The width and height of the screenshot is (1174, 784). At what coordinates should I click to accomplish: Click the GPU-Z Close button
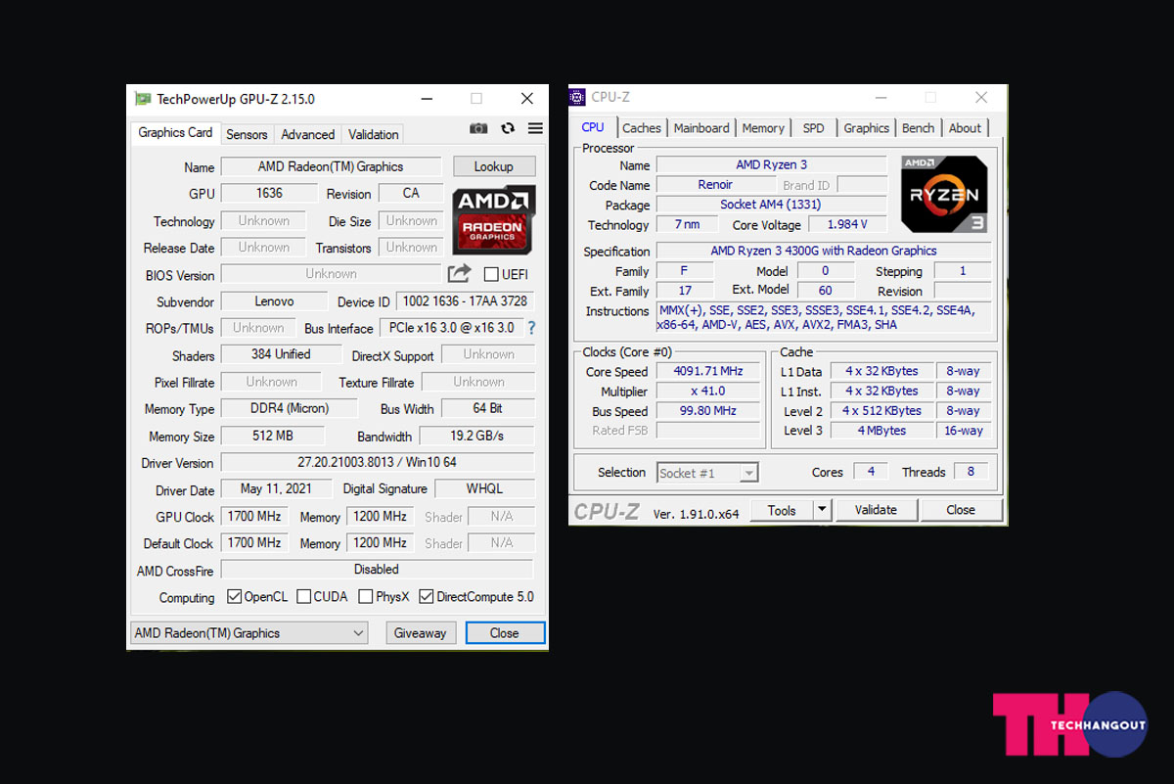click(505, 633)
